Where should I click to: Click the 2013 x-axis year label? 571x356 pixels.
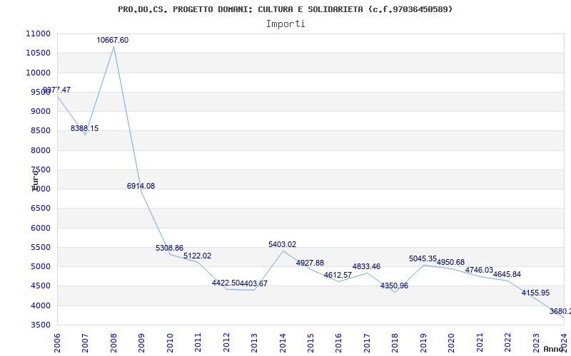[254, 342]
